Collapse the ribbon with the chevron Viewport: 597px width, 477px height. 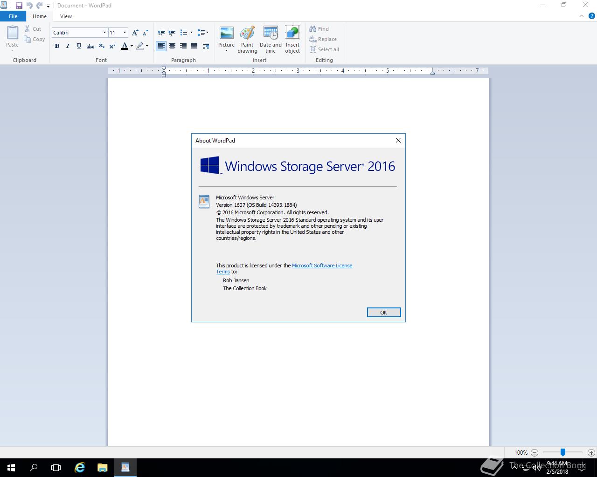[582, 16]
